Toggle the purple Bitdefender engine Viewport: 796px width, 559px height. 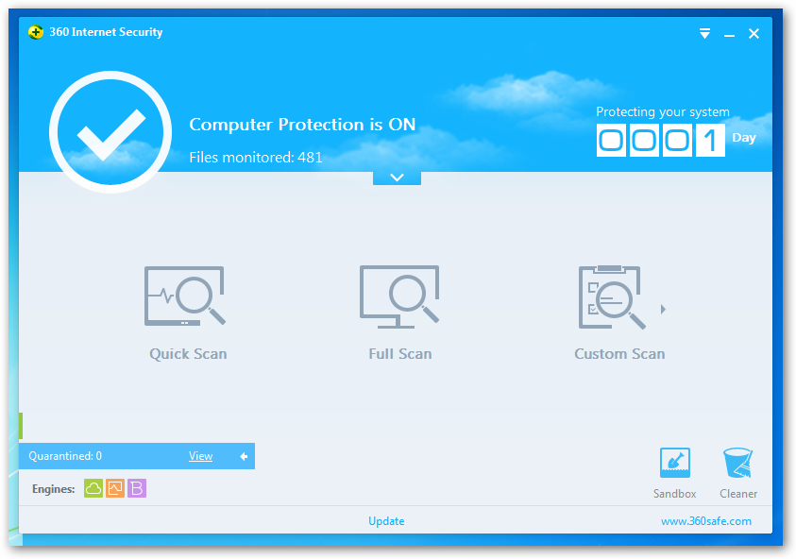[x=137, y=488]
